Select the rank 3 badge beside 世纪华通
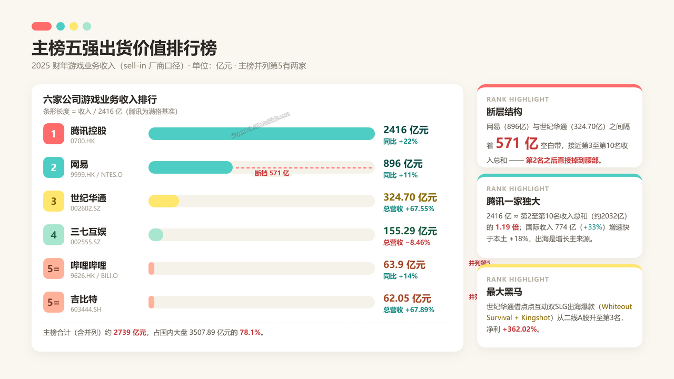Image resolution: width=674 pixels, height=379 pixels. point(54,201)
